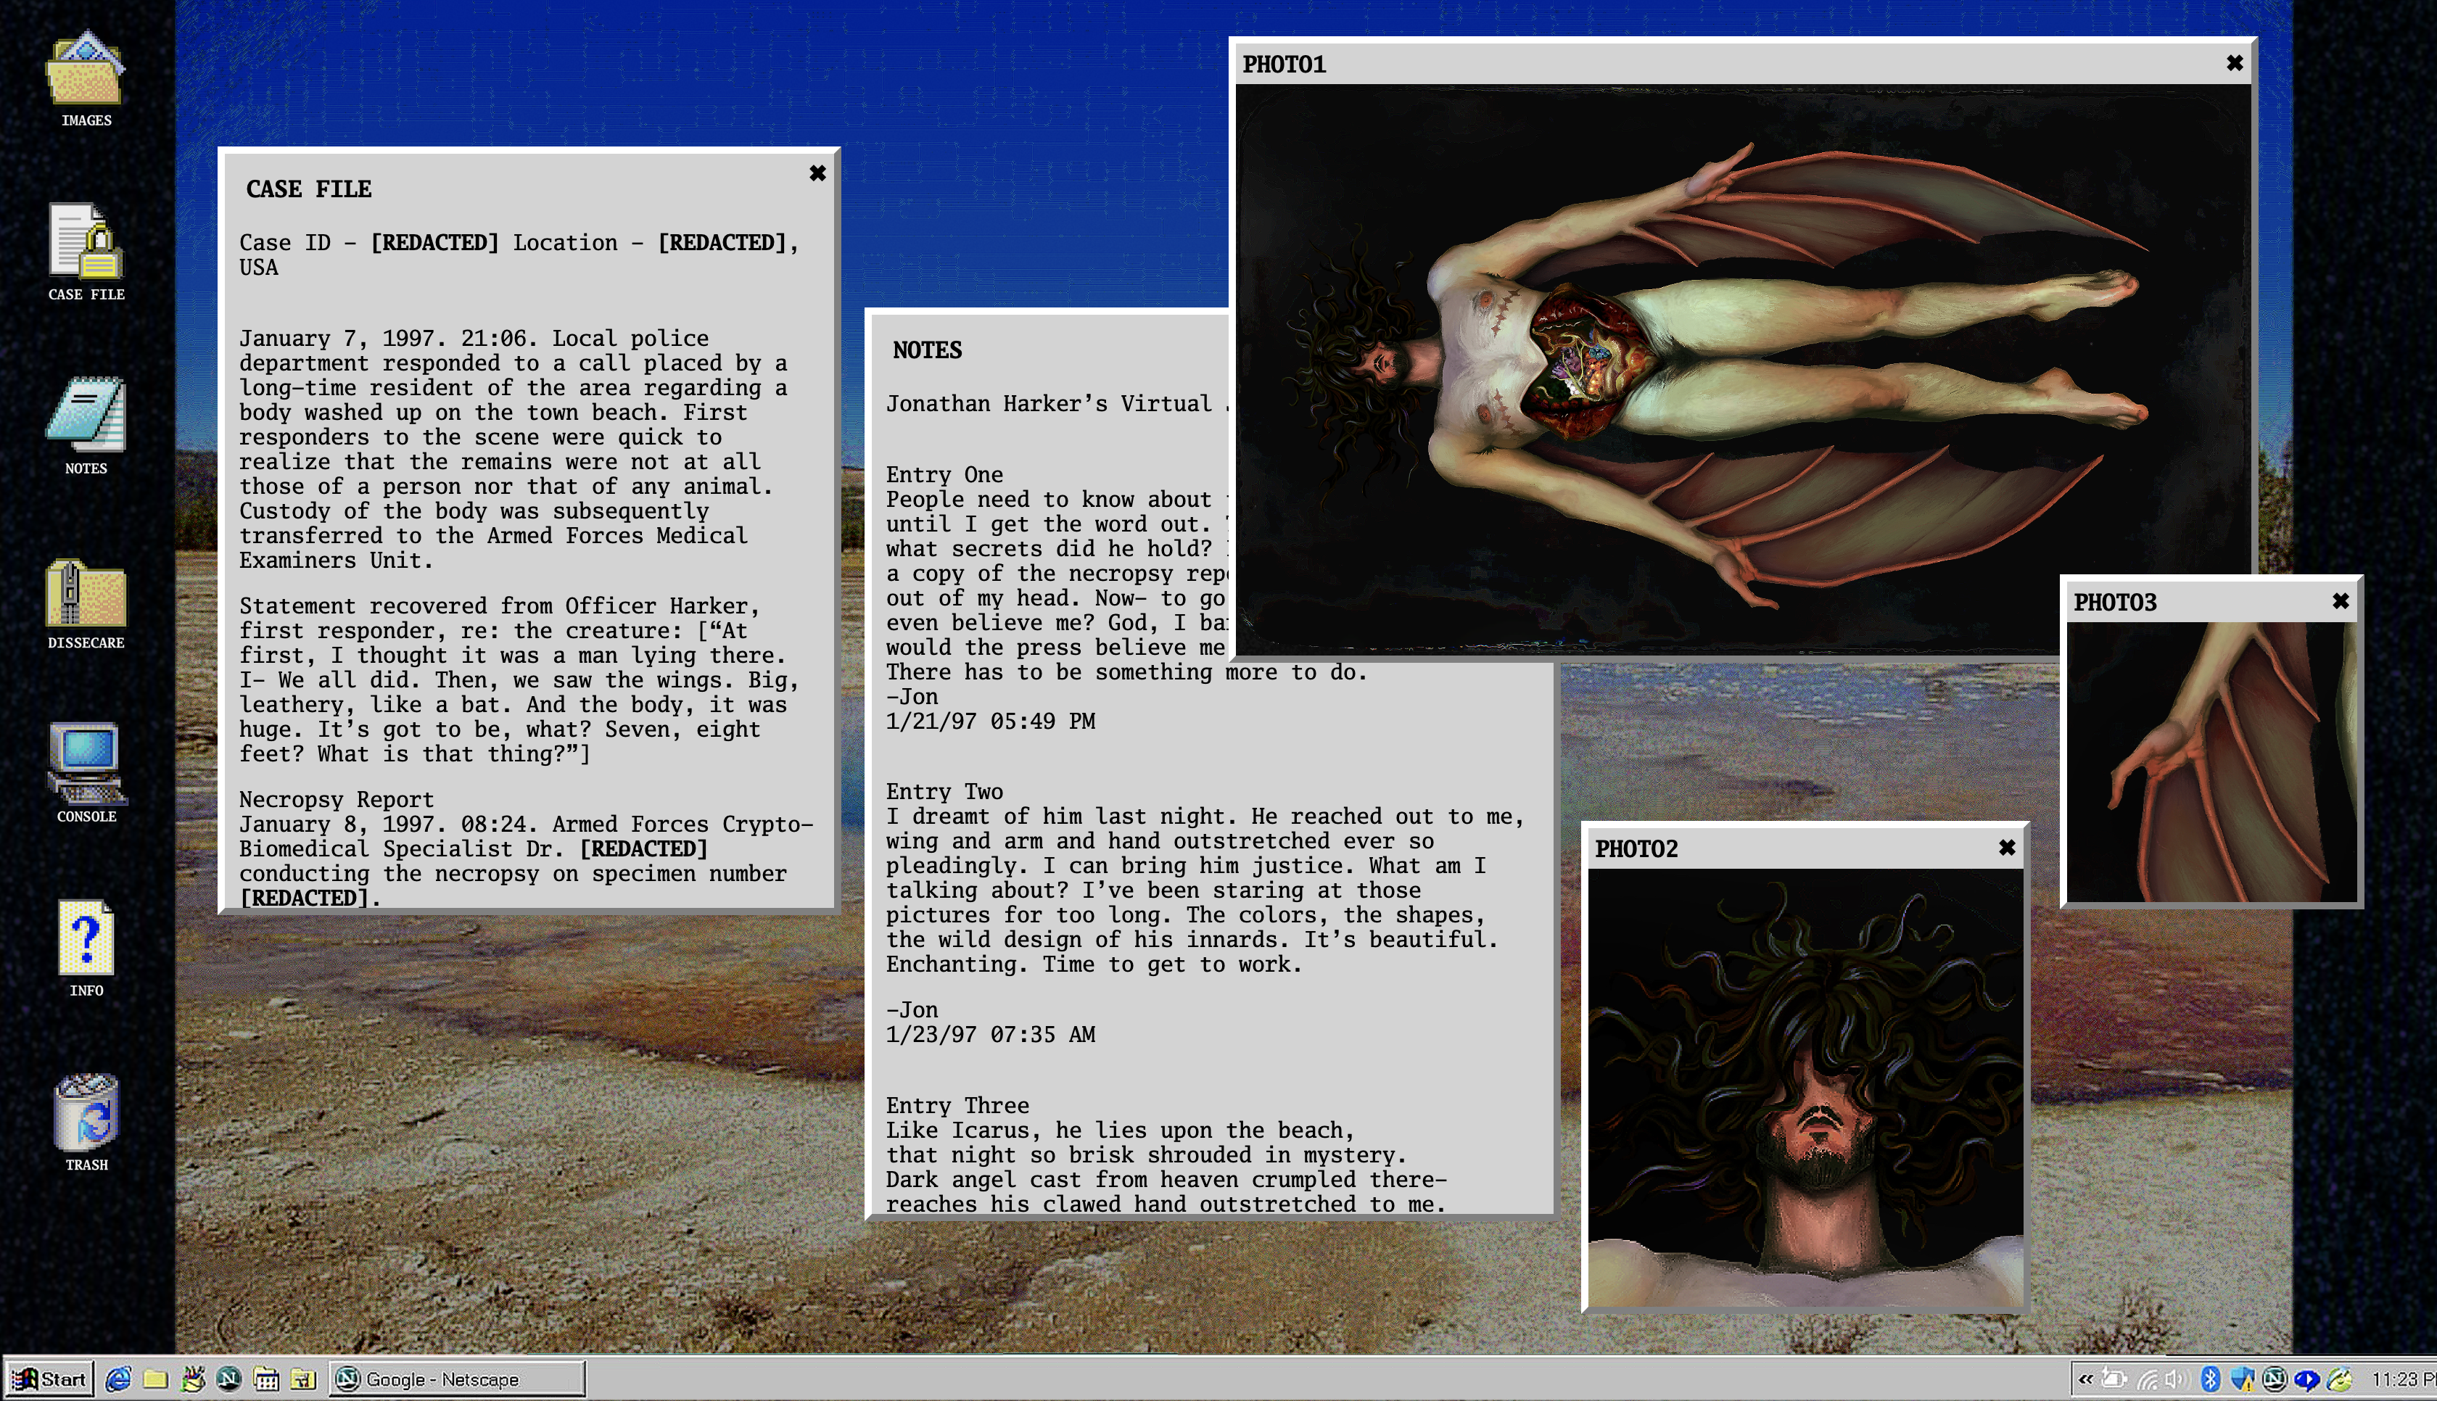Expand hidden tray icons with double chevron

point(2086,1379)
